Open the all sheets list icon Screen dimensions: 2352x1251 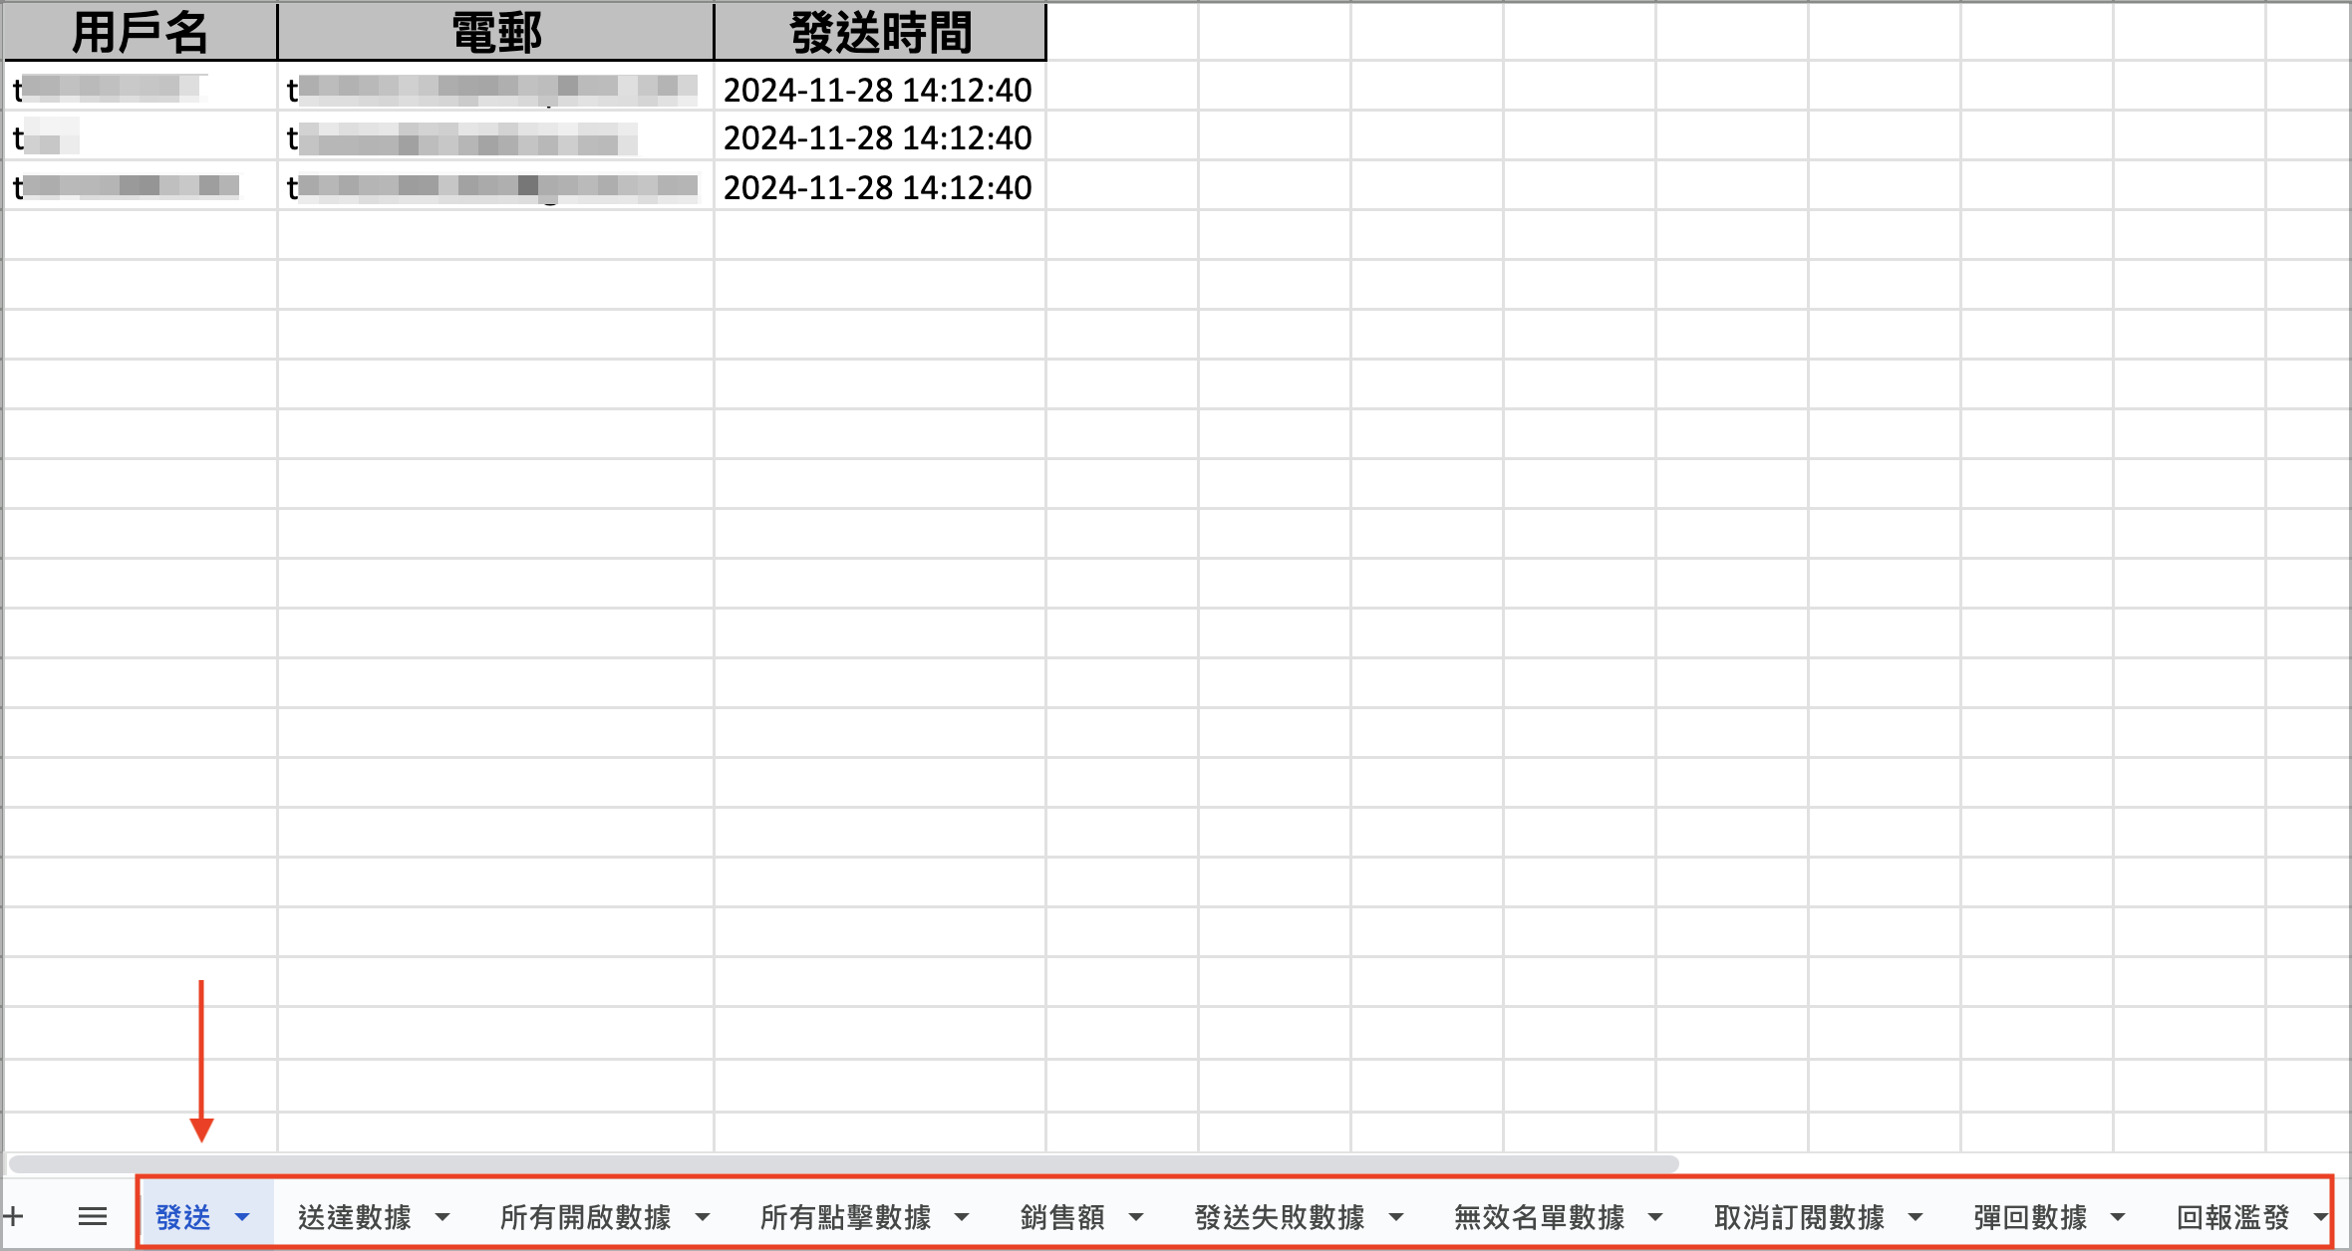point(93,1216)
